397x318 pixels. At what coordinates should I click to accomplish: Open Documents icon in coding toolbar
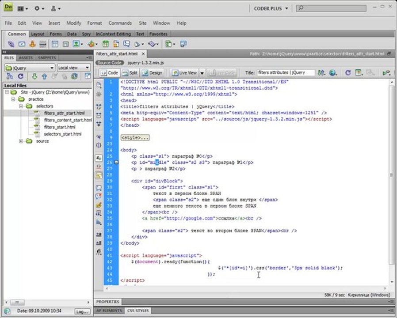99,85
